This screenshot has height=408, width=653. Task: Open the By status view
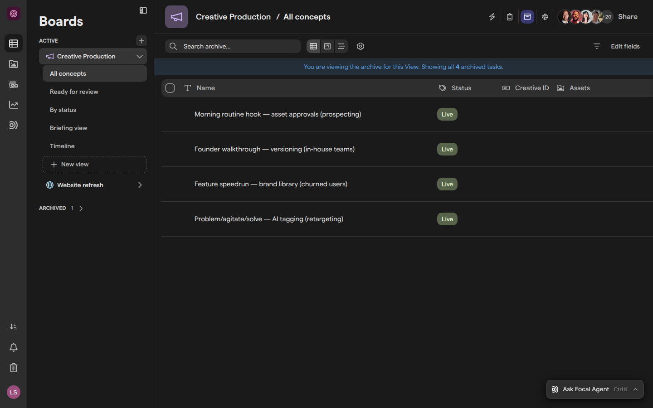tap(95, 110)
